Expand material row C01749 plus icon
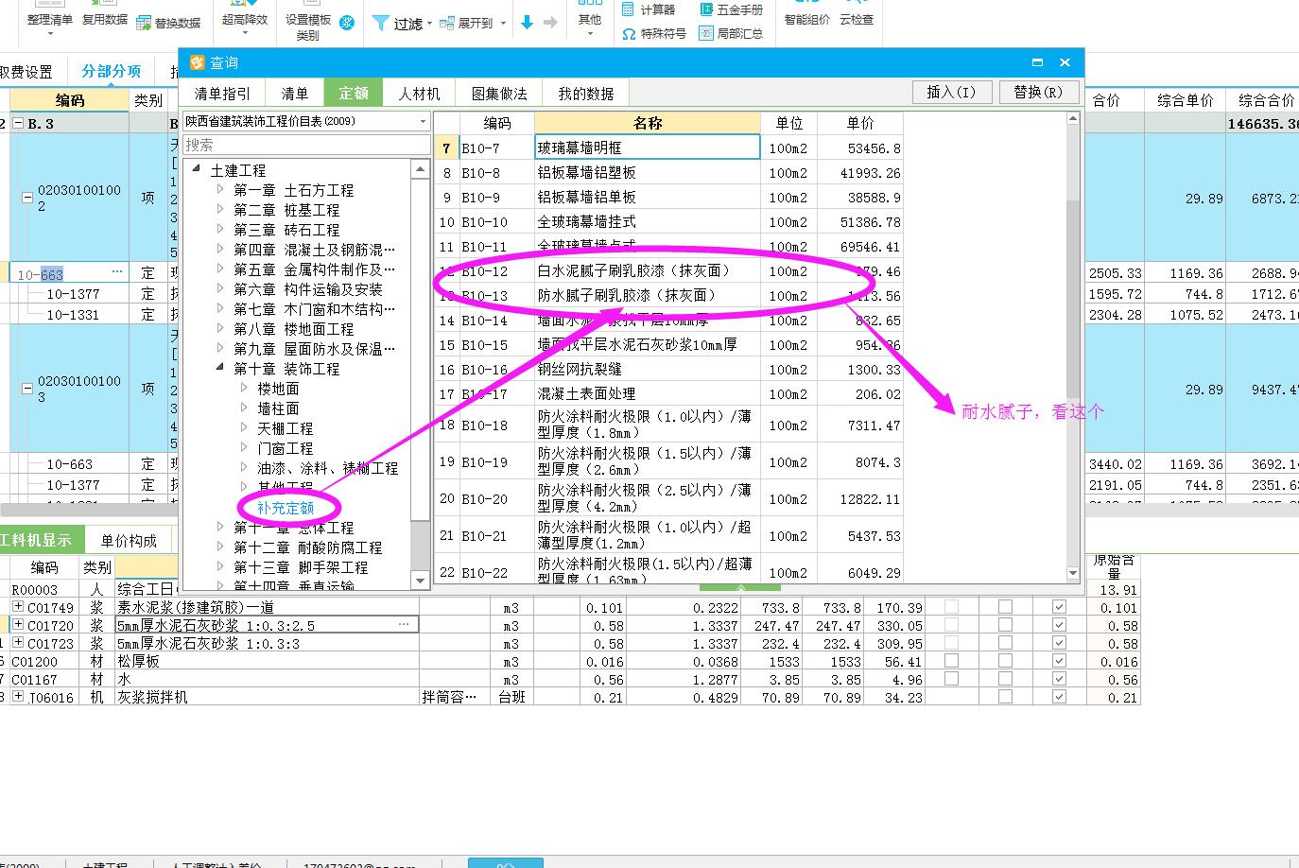The width and height of the screenshot is (1299, 868). [x=18, y=607]
